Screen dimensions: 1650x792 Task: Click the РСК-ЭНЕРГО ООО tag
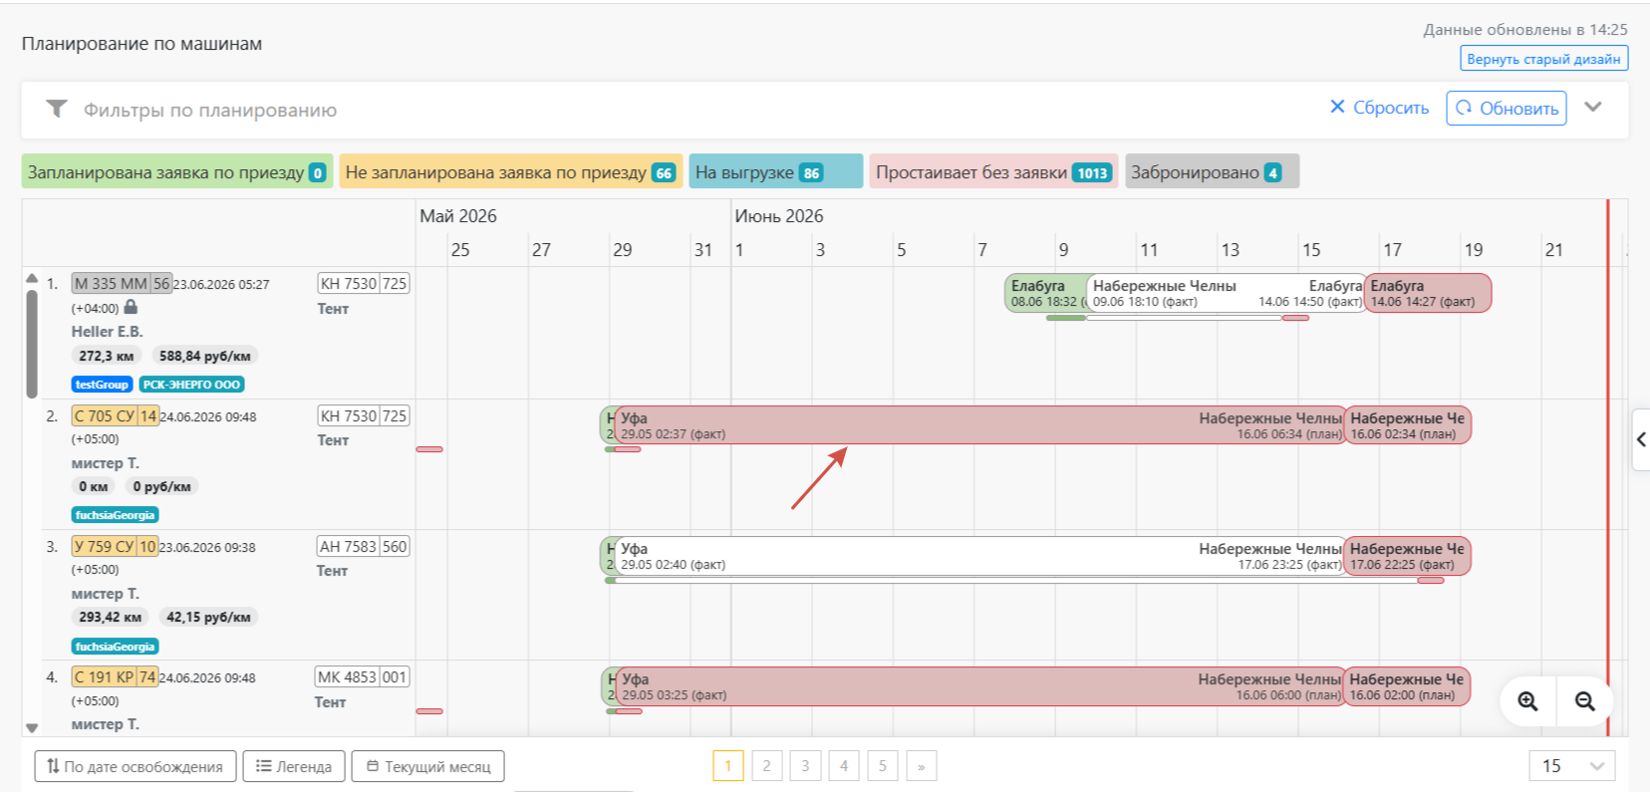(x=191, y=385)
